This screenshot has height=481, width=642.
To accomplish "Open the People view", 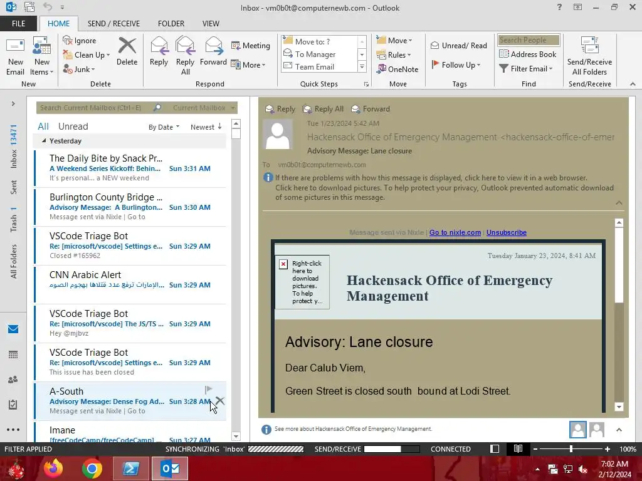I will 13,380.
